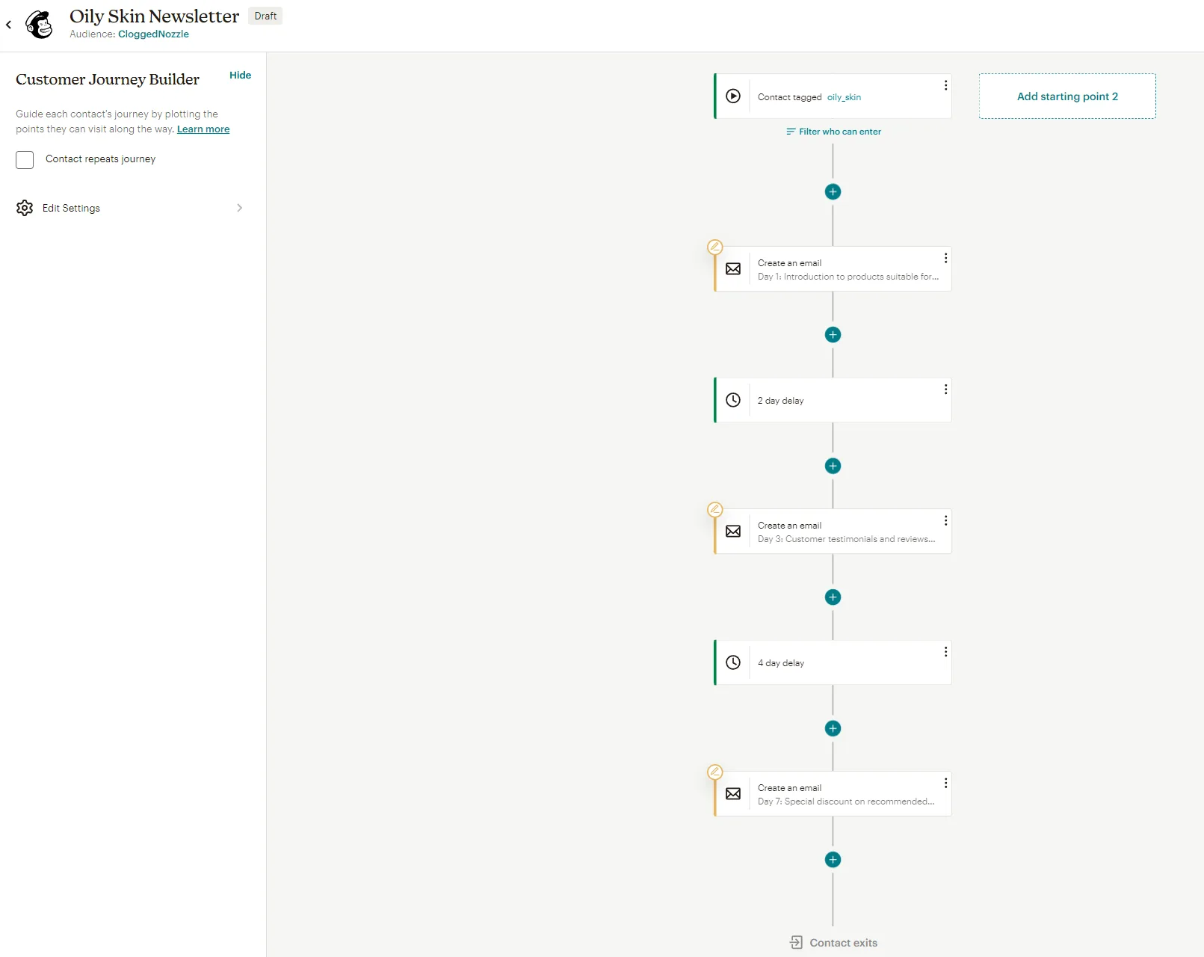Click Filter who can enter
Screen dimensions: 1204x957
click(x=833, y=132)
